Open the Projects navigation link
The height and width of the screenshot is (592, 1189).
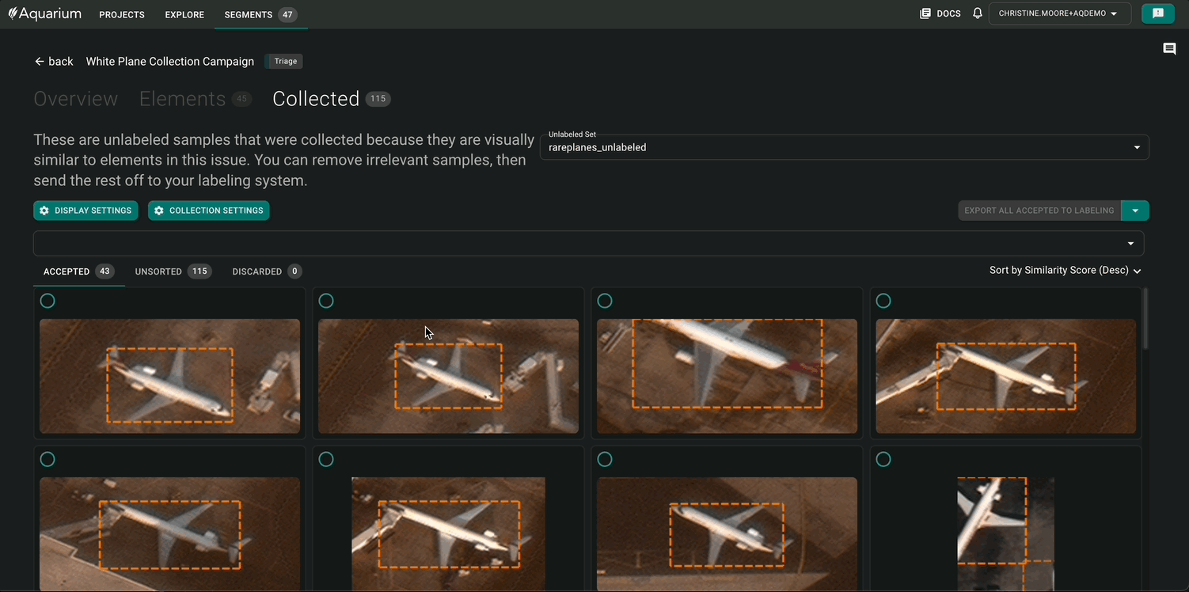122,14
